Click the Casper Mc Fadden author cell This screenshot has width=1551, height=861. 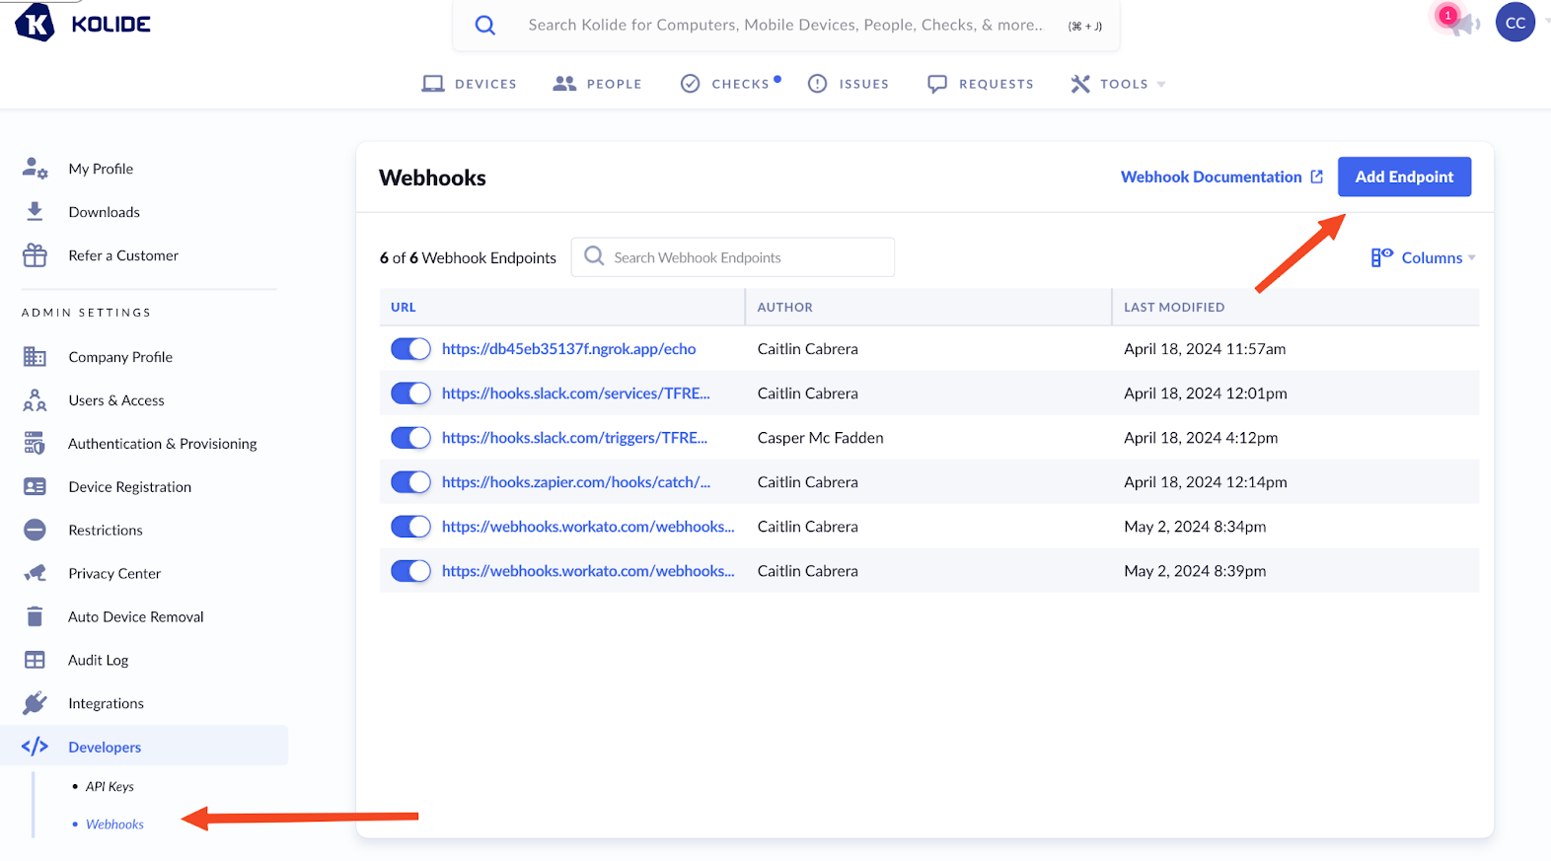tap(820, 438)
